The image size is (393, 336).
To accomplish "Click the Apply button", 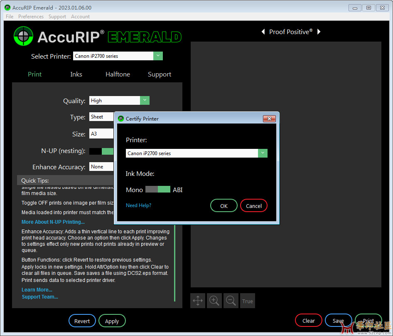I will [x=112, y=321].
